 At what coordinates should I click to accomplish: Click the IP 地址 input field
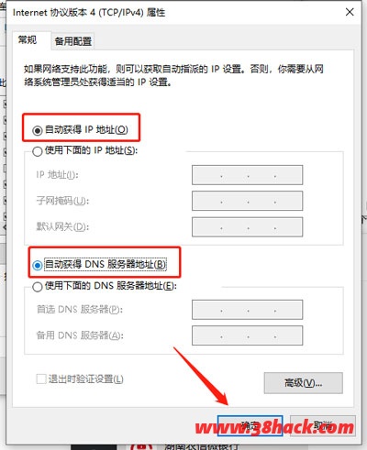[248, 175]
